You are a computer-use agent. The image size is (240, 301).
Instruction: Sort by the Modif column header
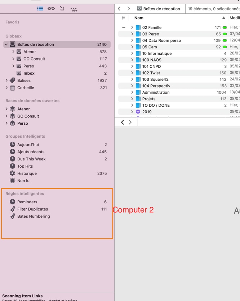(x=235, y=18)
